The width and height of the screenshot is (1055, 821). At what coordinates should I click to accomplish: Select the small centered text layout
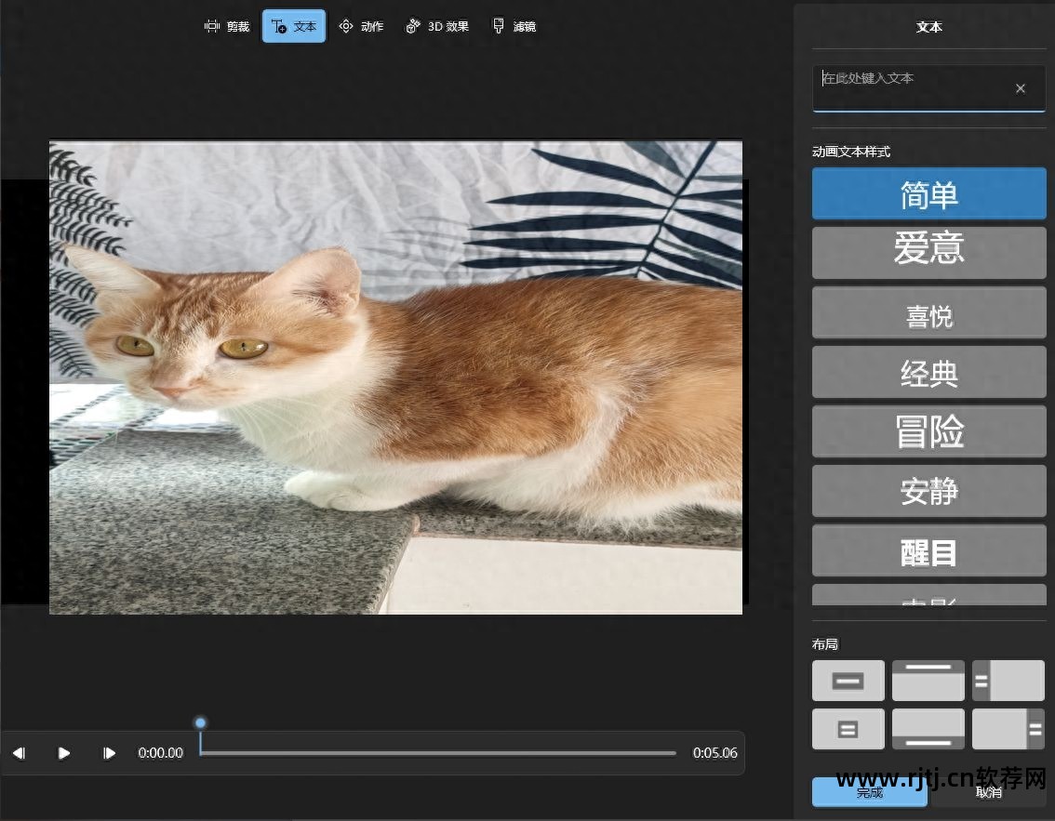pyautogui.click(x=848, y=729)
